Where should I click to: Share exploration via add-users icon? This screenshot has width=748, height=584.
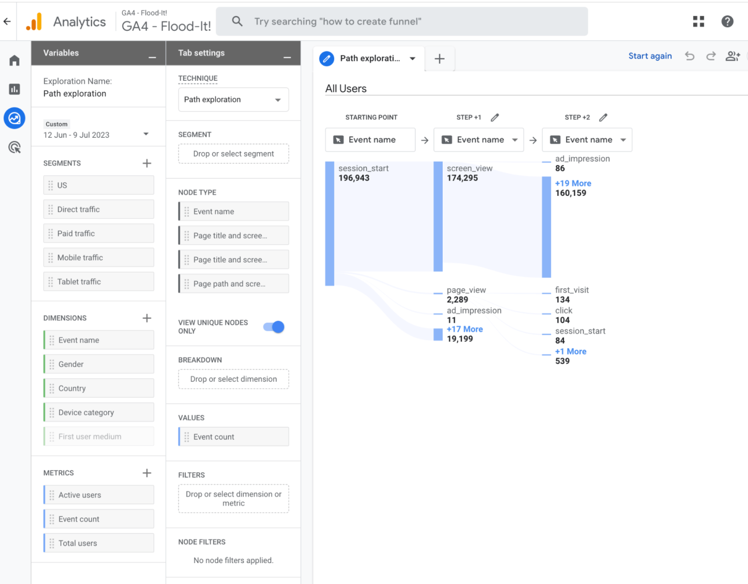coord(732,56)
